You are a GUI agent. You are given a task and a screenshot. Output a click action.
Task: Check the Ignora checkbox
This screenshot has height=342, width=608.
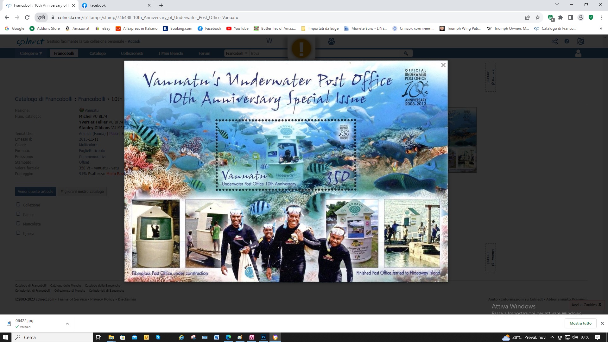[18, 233]
